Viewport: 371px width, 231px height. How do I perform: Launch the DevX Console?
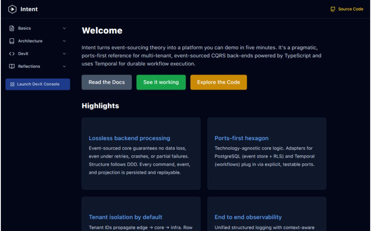38,84
